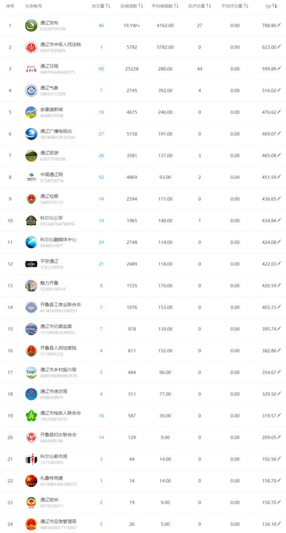This screenshot has width=286, height=533.
Task: Click average reads value 5782.00
Action: (x=165, y=47)
